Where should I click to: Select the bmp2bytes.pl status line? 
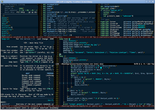(x=105, y=106)
